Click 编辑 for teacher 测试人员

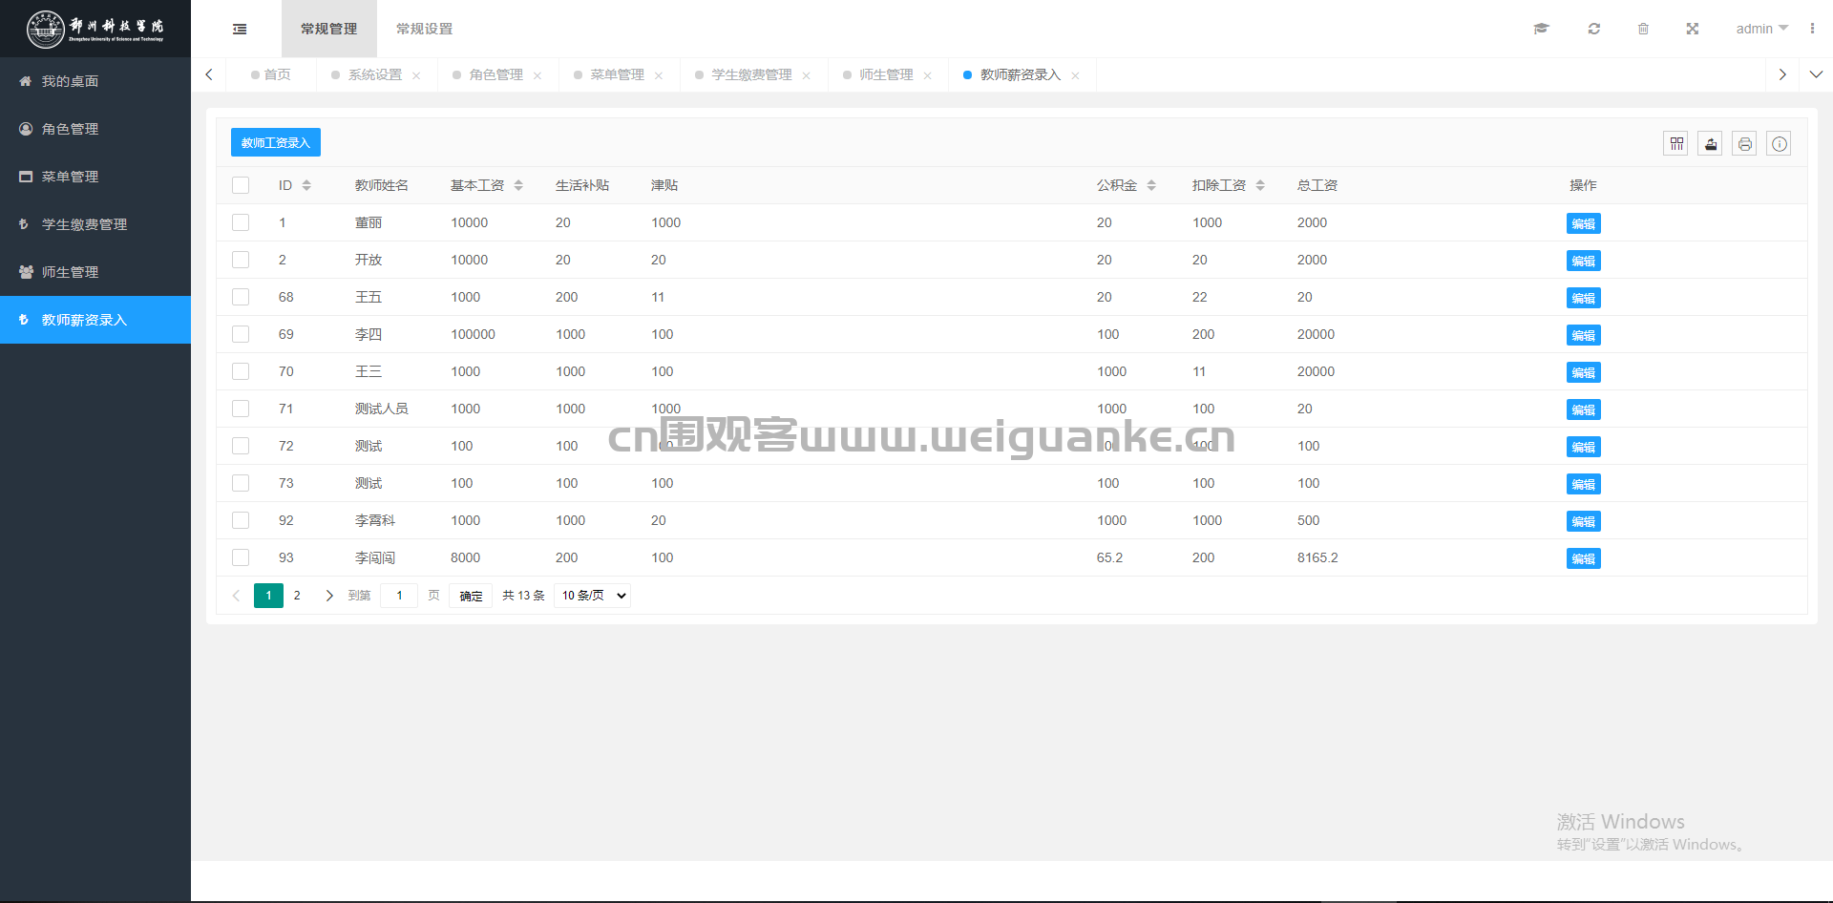click(1584, 409)
